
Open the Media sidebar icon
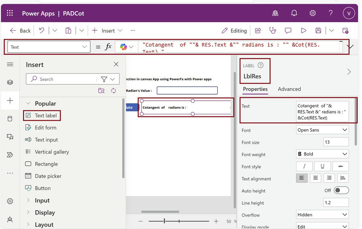[x=10, y=137]
